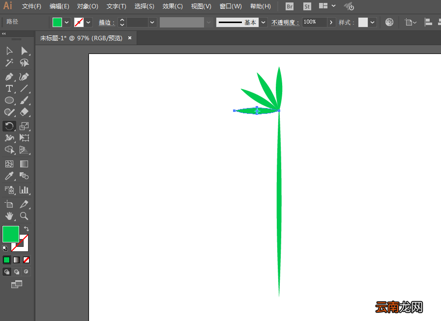Click the green fill swatch in control bar

point(57,22)
